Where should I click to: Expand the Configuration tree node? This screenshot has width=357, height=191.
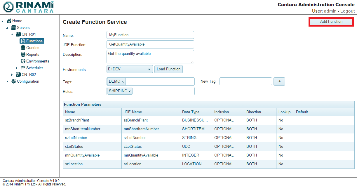[7, 81]
